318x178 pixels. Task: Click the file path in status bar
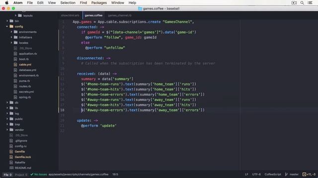click(x=79, y=174)
